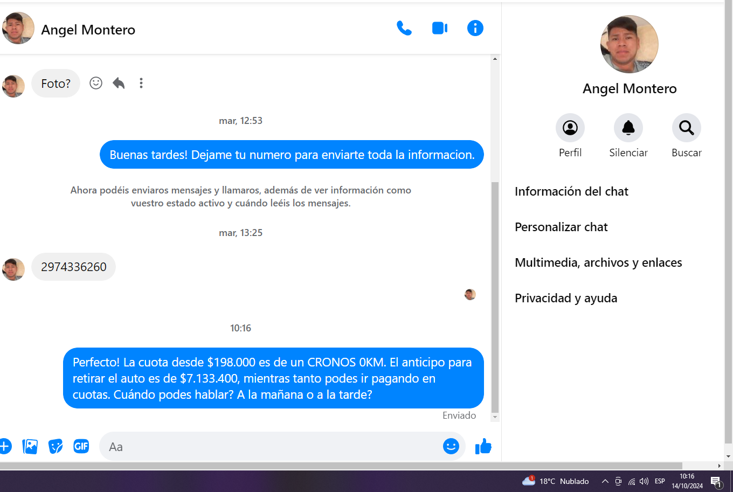The width and height of the screenshot is (733, 492).
Task: Expand Personalizar chat section
Action: pos(561,227)
